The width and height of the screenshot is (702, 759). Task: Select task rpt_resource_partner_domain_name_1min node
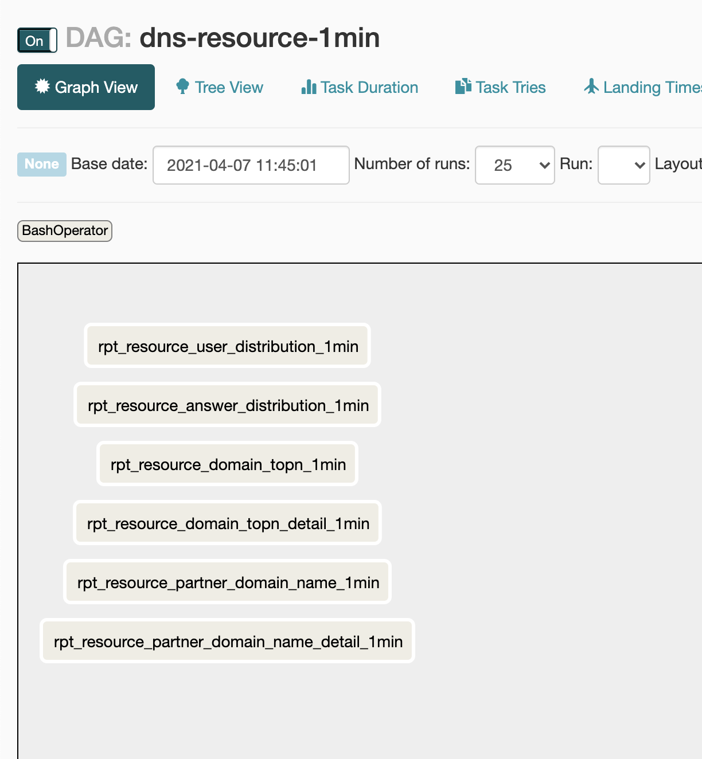point(228,582)
